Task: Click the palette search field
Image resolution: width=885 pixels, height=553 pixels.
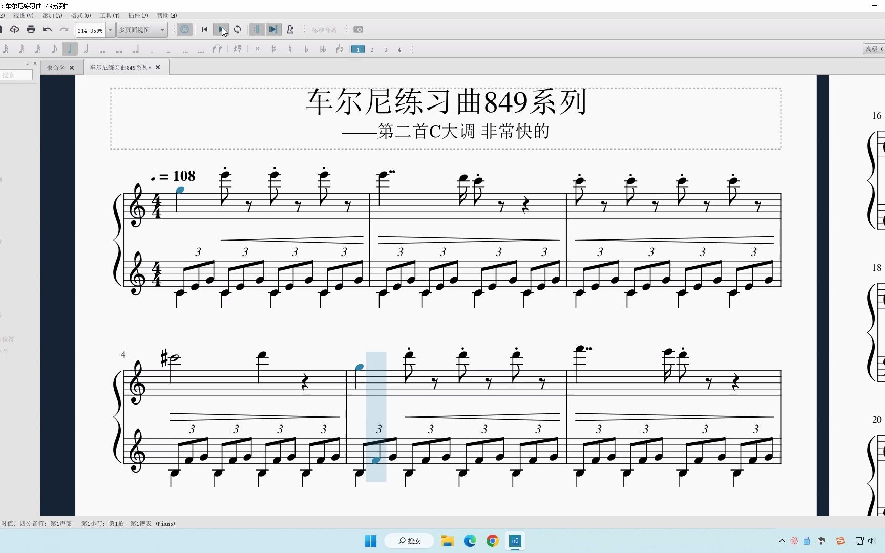Action: [16, 75]
